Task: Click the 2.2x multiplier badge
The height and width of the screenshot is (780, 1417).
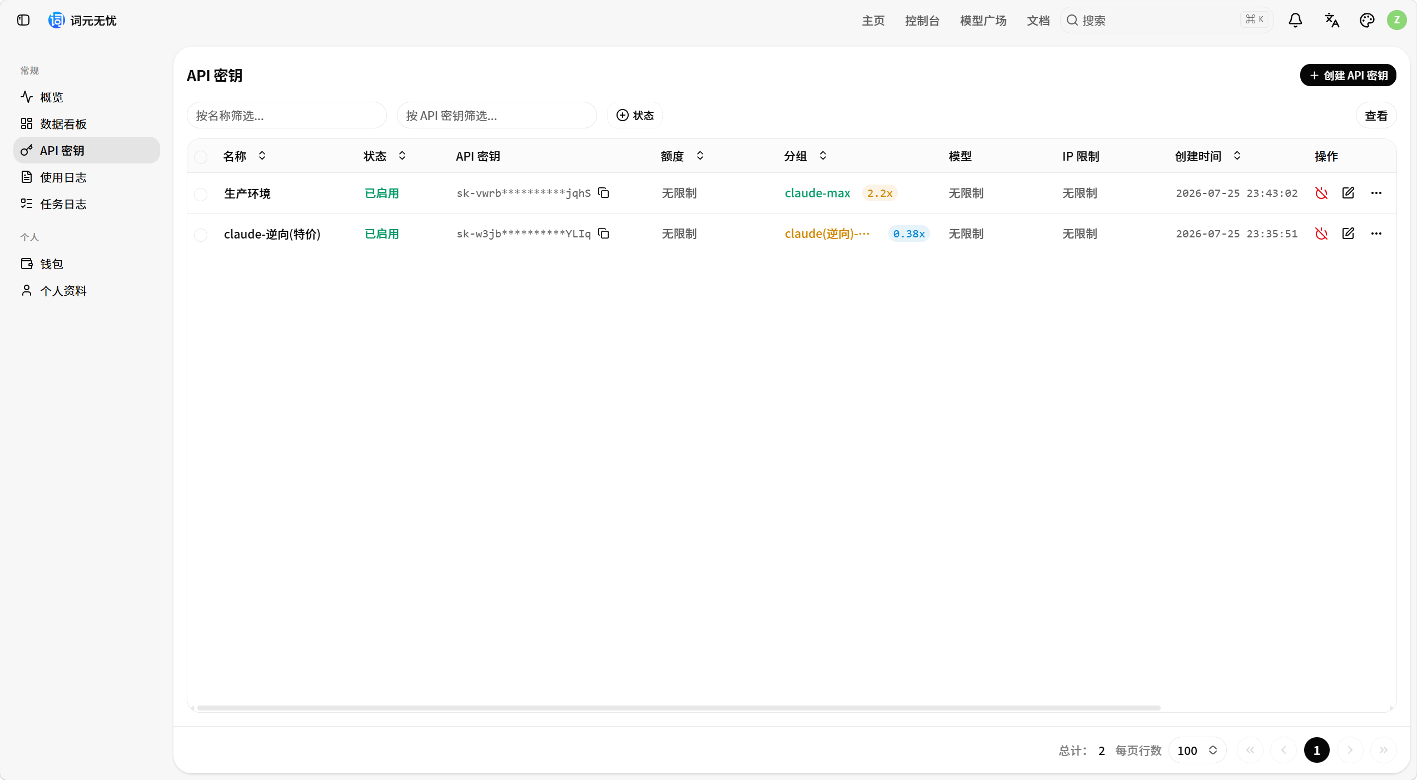Action: click(x=879, y=193)
